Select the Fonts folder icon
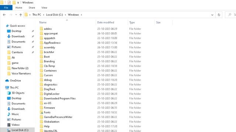 pyautogui.click(x=41, y=112)
